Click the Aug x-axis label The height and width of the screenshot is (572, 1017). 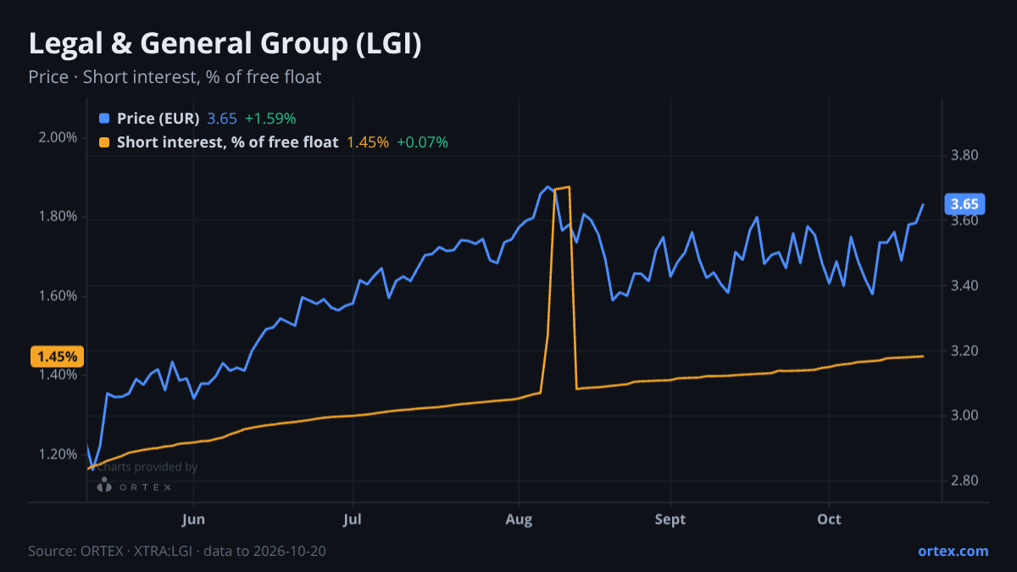click(x=519, y=519)
